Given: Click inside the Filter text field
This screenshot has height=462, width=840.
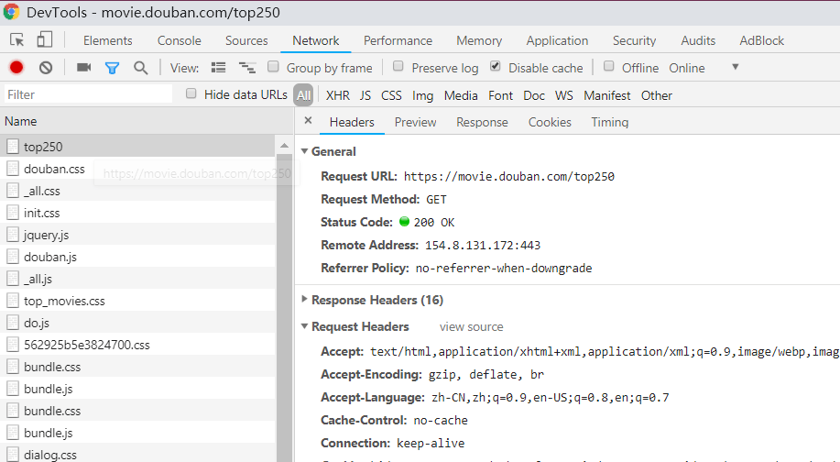Looking at the screenshot, I should pyautogui.click(x=88, y=94).
